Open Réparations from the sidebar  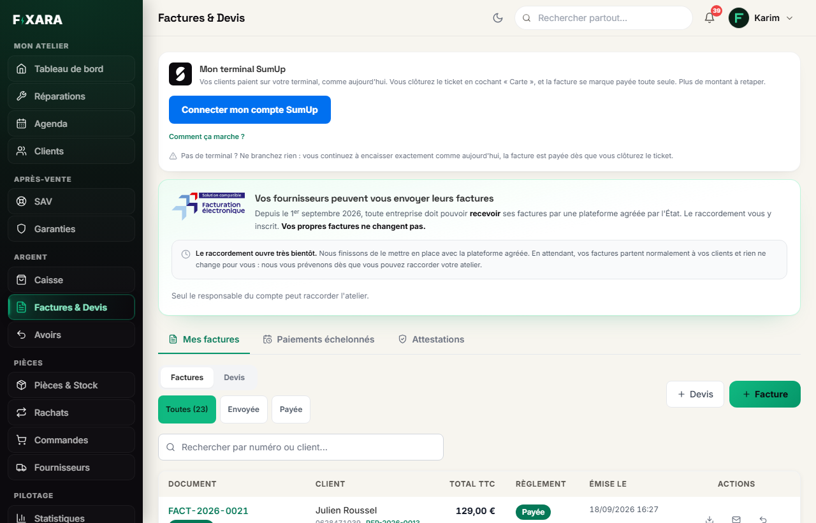[71, 96]
